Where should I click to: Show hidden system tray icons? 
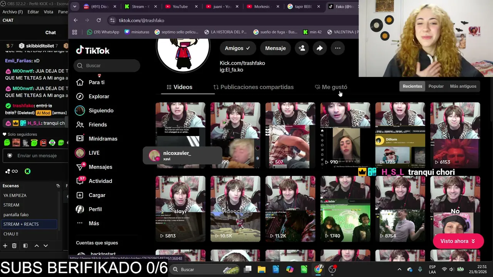coord(399,269)
